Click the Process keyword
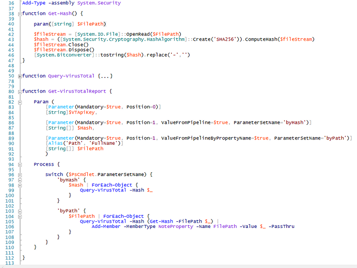This screenshot has width=357, height=268. coord(44,164)
